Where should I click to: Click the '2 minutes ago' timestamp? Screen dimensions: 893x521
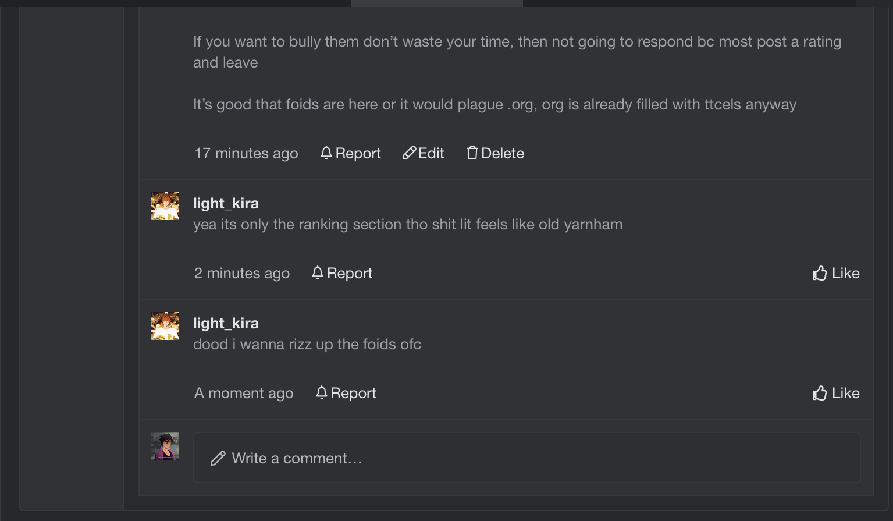pyautogui.click(x=241, y=273)
